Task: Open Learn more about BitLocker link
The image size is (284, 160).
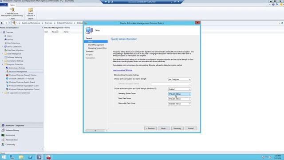Action: 122,70
